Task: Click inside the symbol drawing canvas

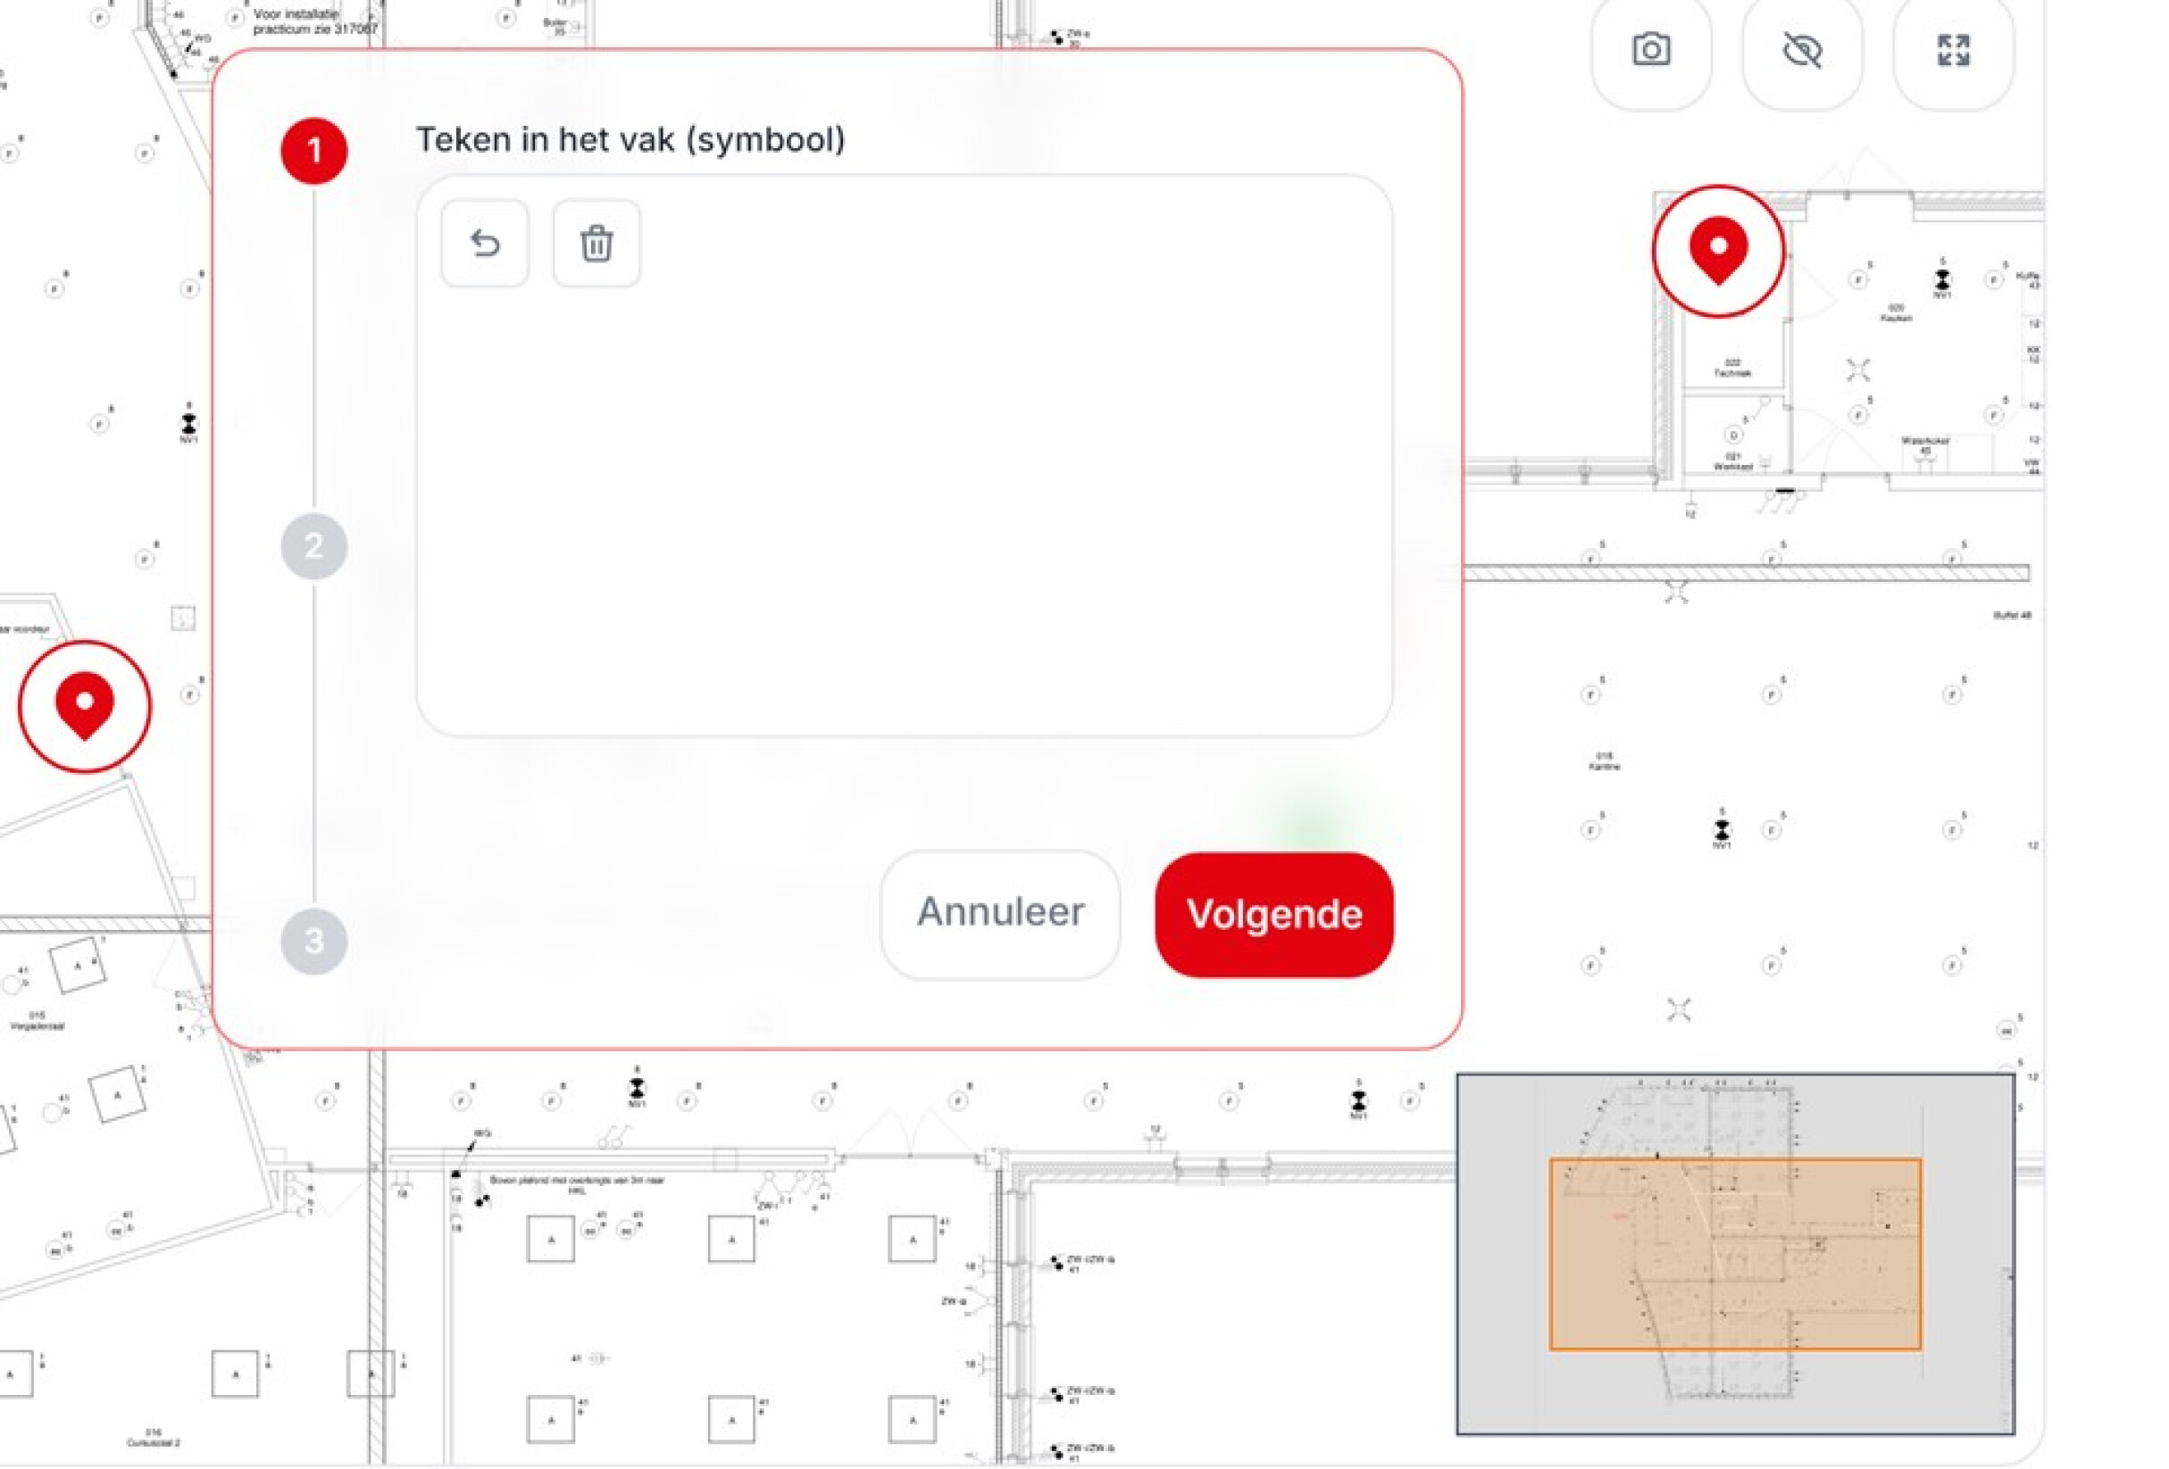Action: pyautogui.click(x=904, y=503)
